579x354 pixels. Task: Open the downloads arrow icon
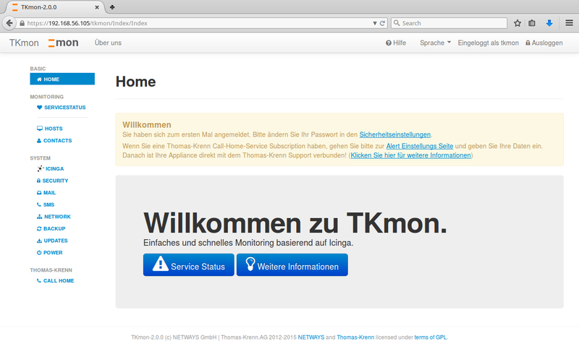549,23
